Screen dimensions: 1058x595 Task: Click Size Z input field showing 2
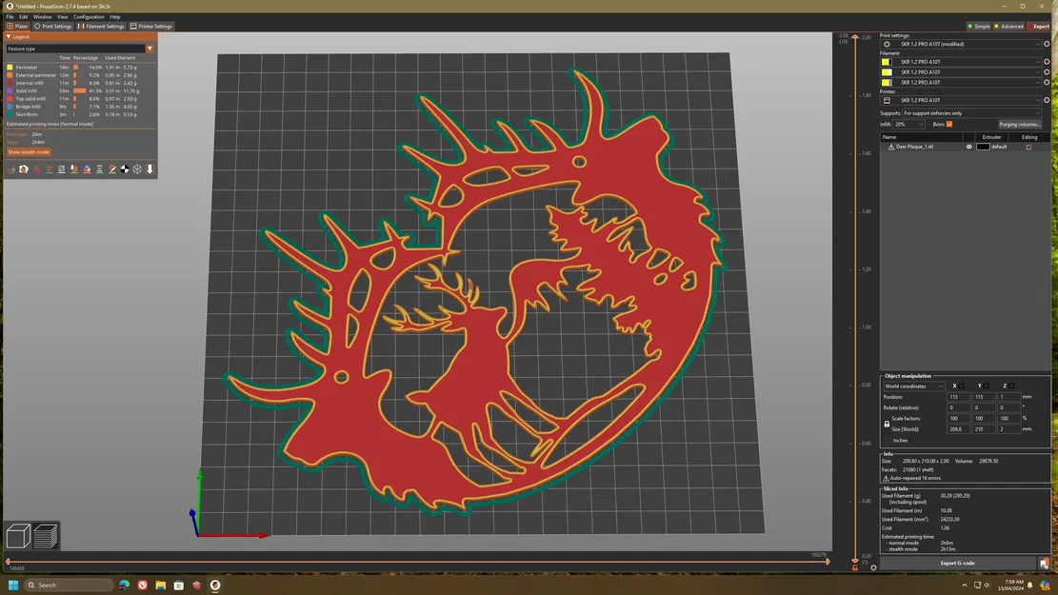coord(1008,429)
